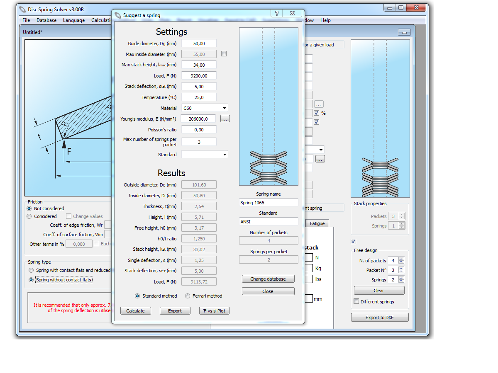Screen dimensions: 498x373
Task: Click the Spring name field showing Spring 1065
Action: pos(269,203)
